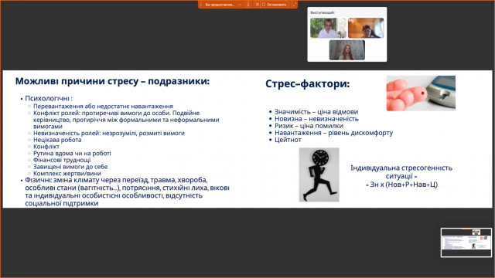Image resolution: width=495 pixels, height=278 pixels.
Task: Click the heading 'Можливі причини стресу – подразники:'
Action: point(112,81)
